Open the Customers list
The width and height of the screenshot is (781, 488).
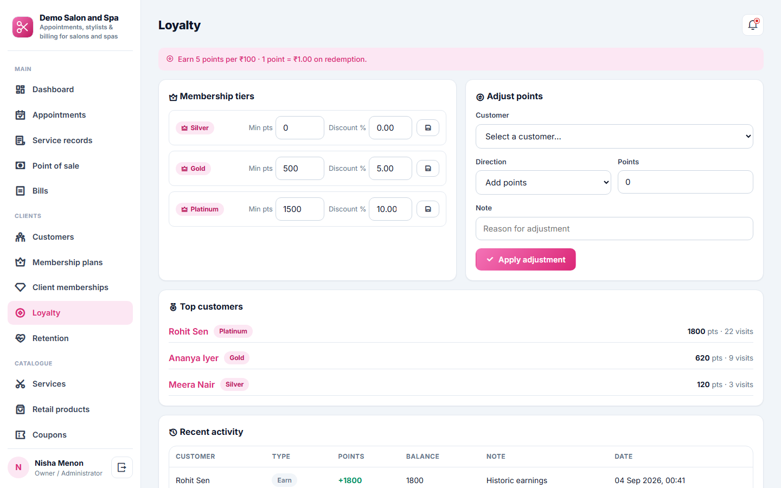click(70, 237)
